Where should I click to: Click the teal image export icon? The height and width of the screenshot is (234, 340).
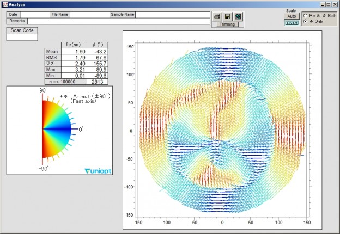tap(238, 16)
